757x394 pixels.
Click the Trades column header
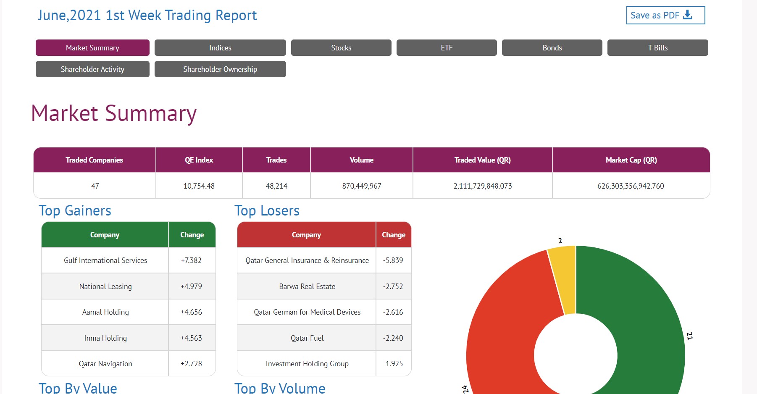(x=276, y=160)
